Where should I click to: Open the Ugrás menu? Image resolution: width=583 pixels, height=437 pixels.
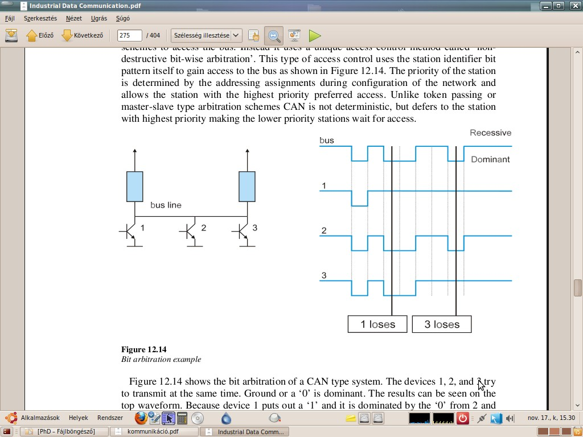click(x=99, y=18)
